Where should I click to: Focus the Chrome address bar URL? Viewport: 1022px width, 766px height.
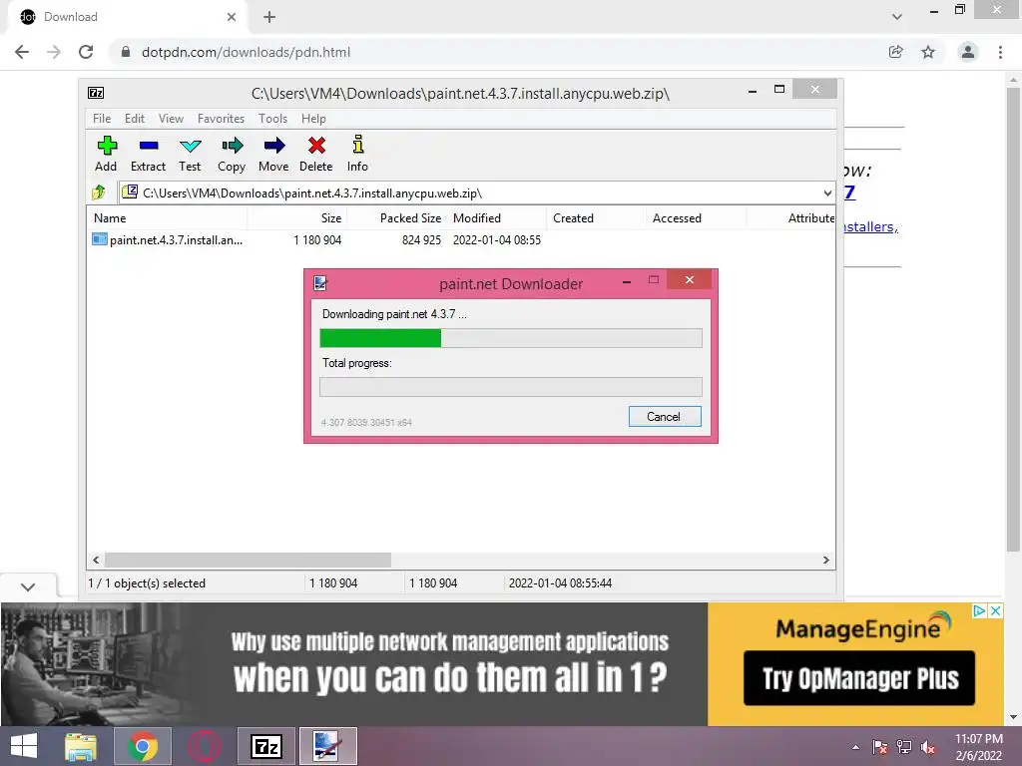click(x=246, y=52)
